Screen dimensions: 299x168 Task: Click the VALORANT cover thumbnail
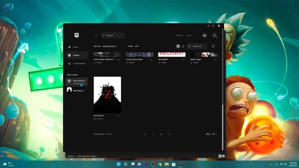pyautogui.click(x=172, y=55)
